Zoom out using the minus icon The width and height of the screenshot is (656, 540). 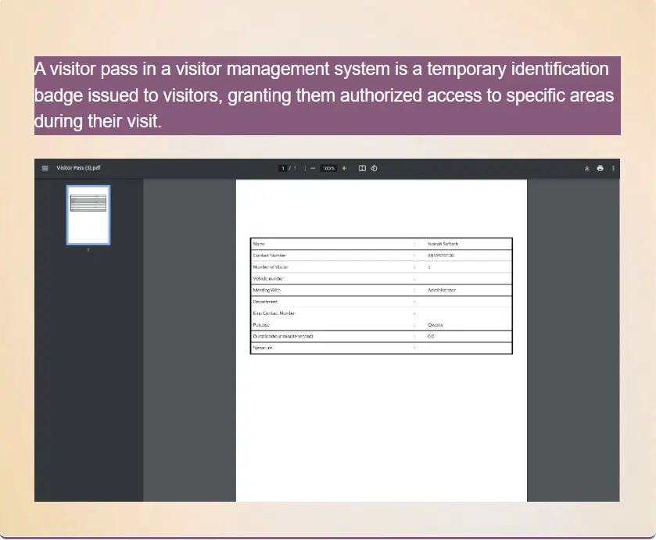pyautogui.click(x=313, y=168)
